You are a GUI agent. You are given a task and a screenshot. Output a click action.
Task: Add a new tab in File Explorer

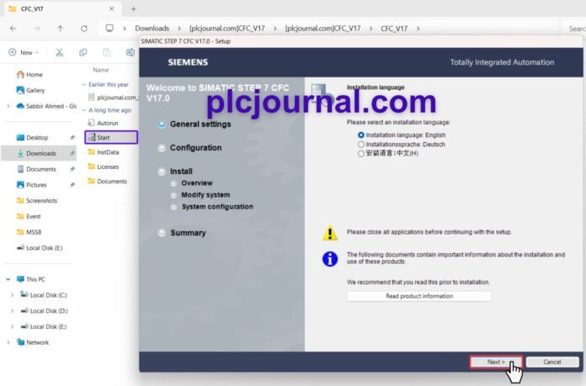(133, 8)
